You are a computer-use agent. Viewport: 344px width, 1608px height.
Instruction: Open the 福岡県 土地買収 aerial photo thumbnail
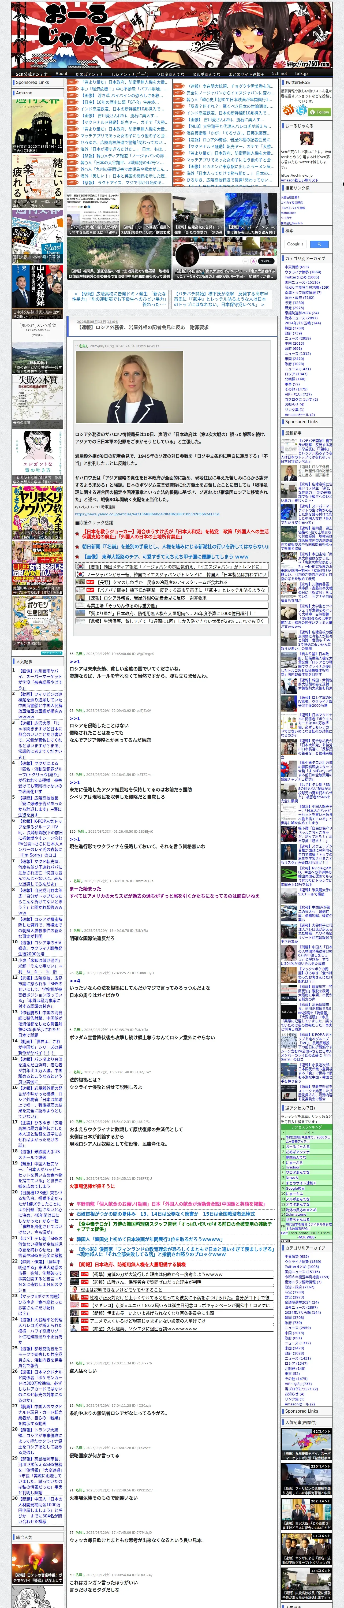[119, 258]
